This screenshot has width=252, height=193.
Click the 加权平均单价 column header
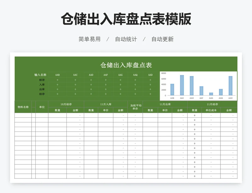[135, 107]
